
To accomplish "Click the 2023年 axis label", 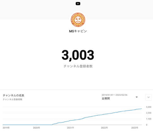I will [135, 128].
